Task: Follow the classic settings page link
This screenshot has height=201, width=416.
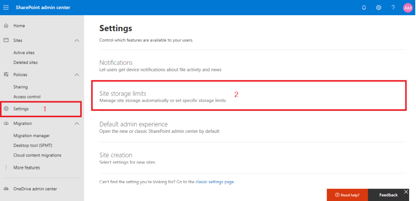Action: (214, 182)
